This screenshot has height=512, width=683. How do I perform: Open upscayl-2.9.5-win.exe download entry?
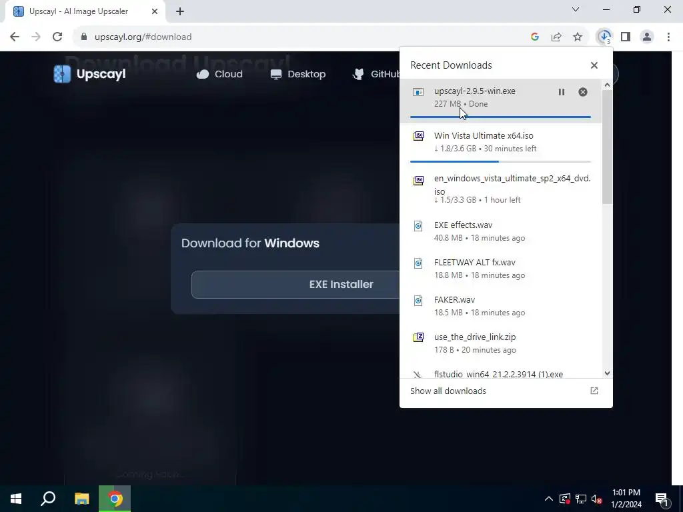500,101
